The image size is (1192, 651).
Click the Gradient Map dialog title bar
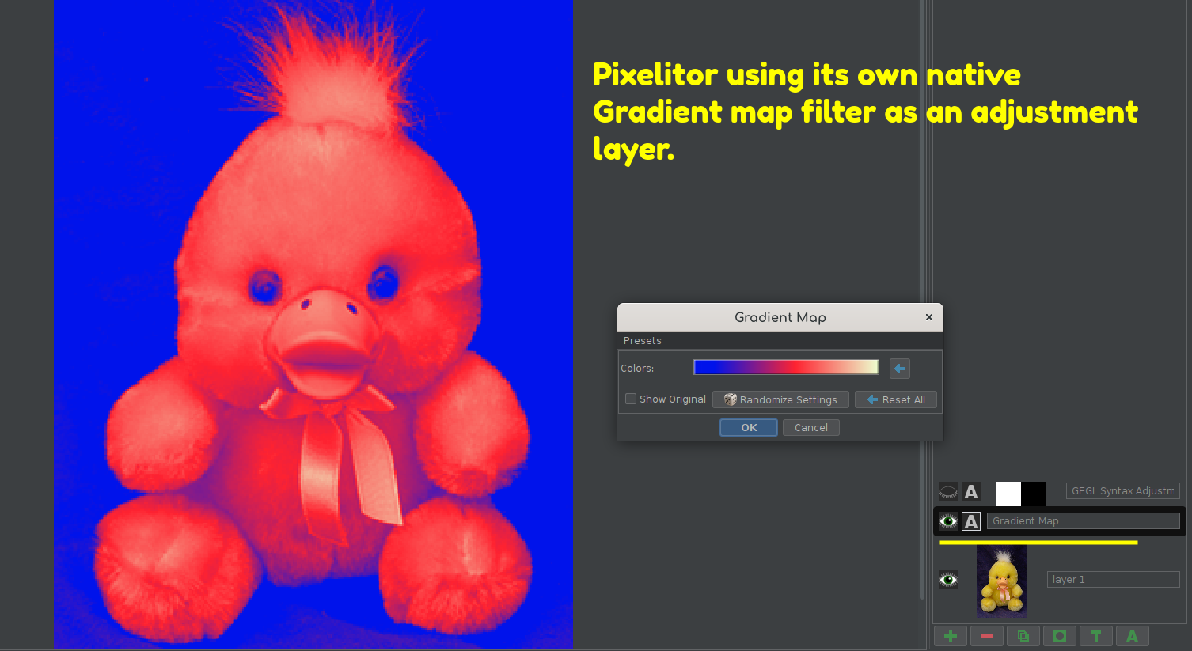[780, 317]
